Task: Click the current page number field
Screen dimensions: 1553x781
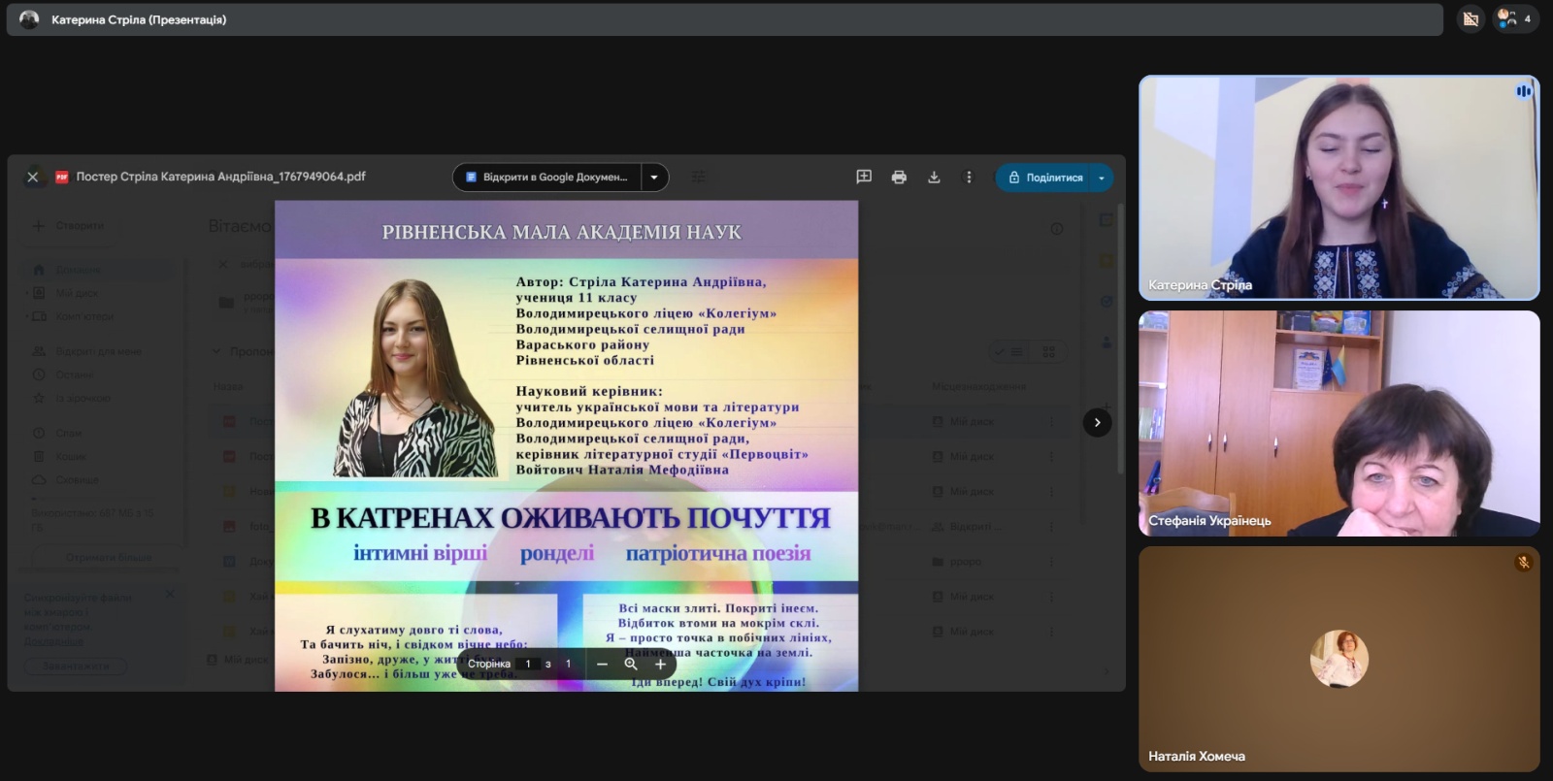Action: pyautogui.click(x=528, y=665)
